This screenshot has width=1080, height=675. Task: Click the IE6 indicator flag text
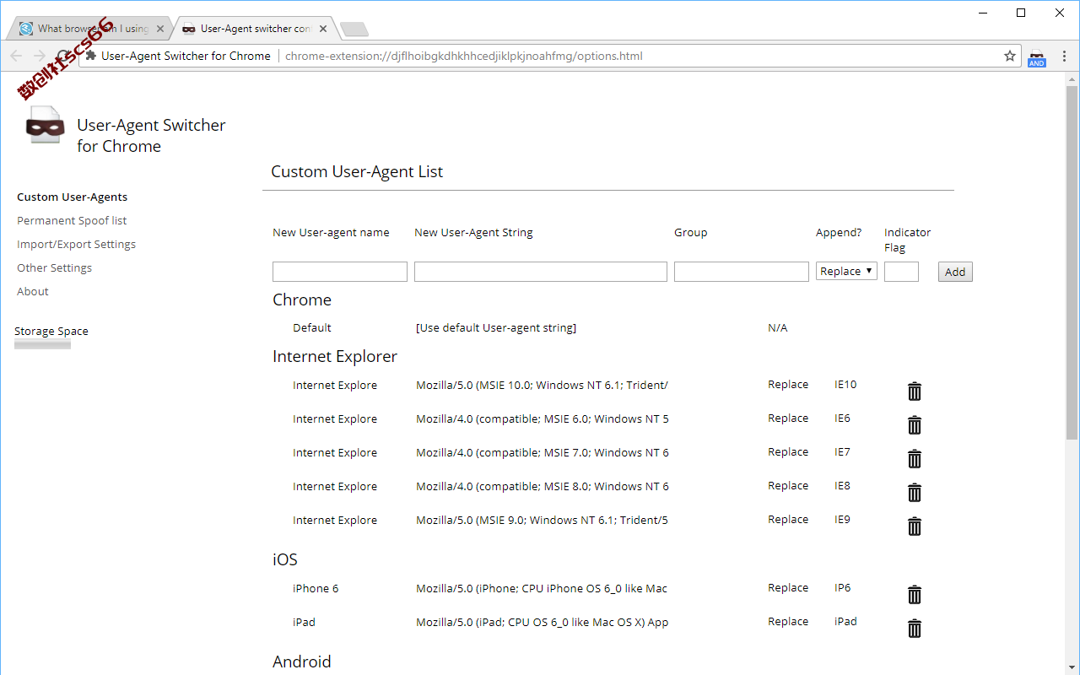tap(842, 418)
